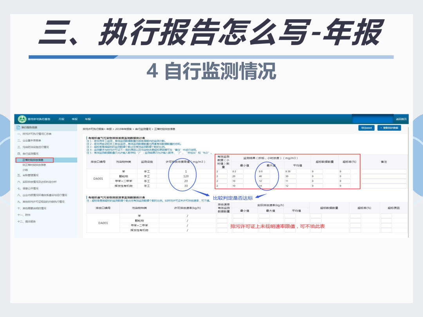Open 一、排污许可执行情况汇总表 in sidebar
Viewport: 423px width, 317px height.
pos(34,134)
